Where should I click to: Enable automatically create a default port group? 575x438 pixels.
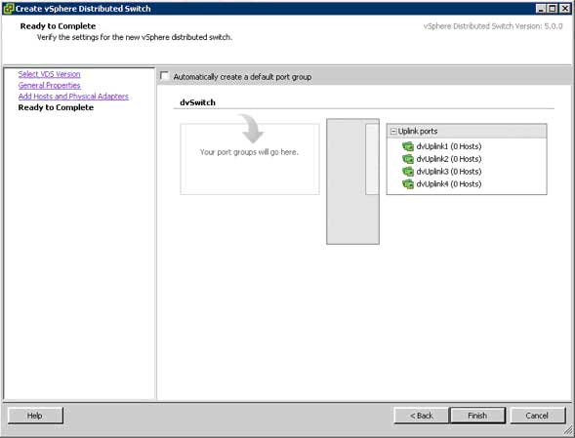(164, 76)
